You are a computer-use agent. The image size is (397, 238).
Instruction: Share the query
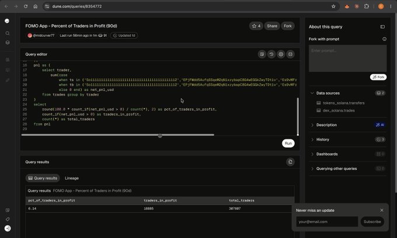click(272, 26)
